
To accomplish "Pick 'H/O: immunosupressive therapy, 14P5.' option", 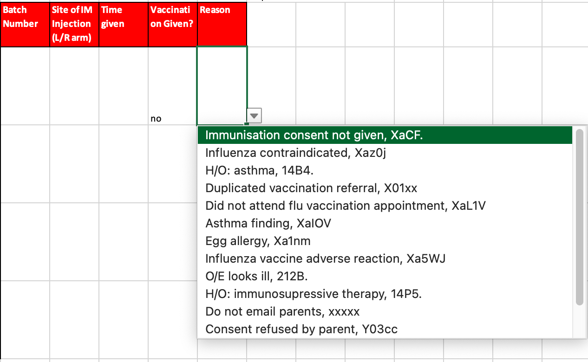I will point(314,294).
